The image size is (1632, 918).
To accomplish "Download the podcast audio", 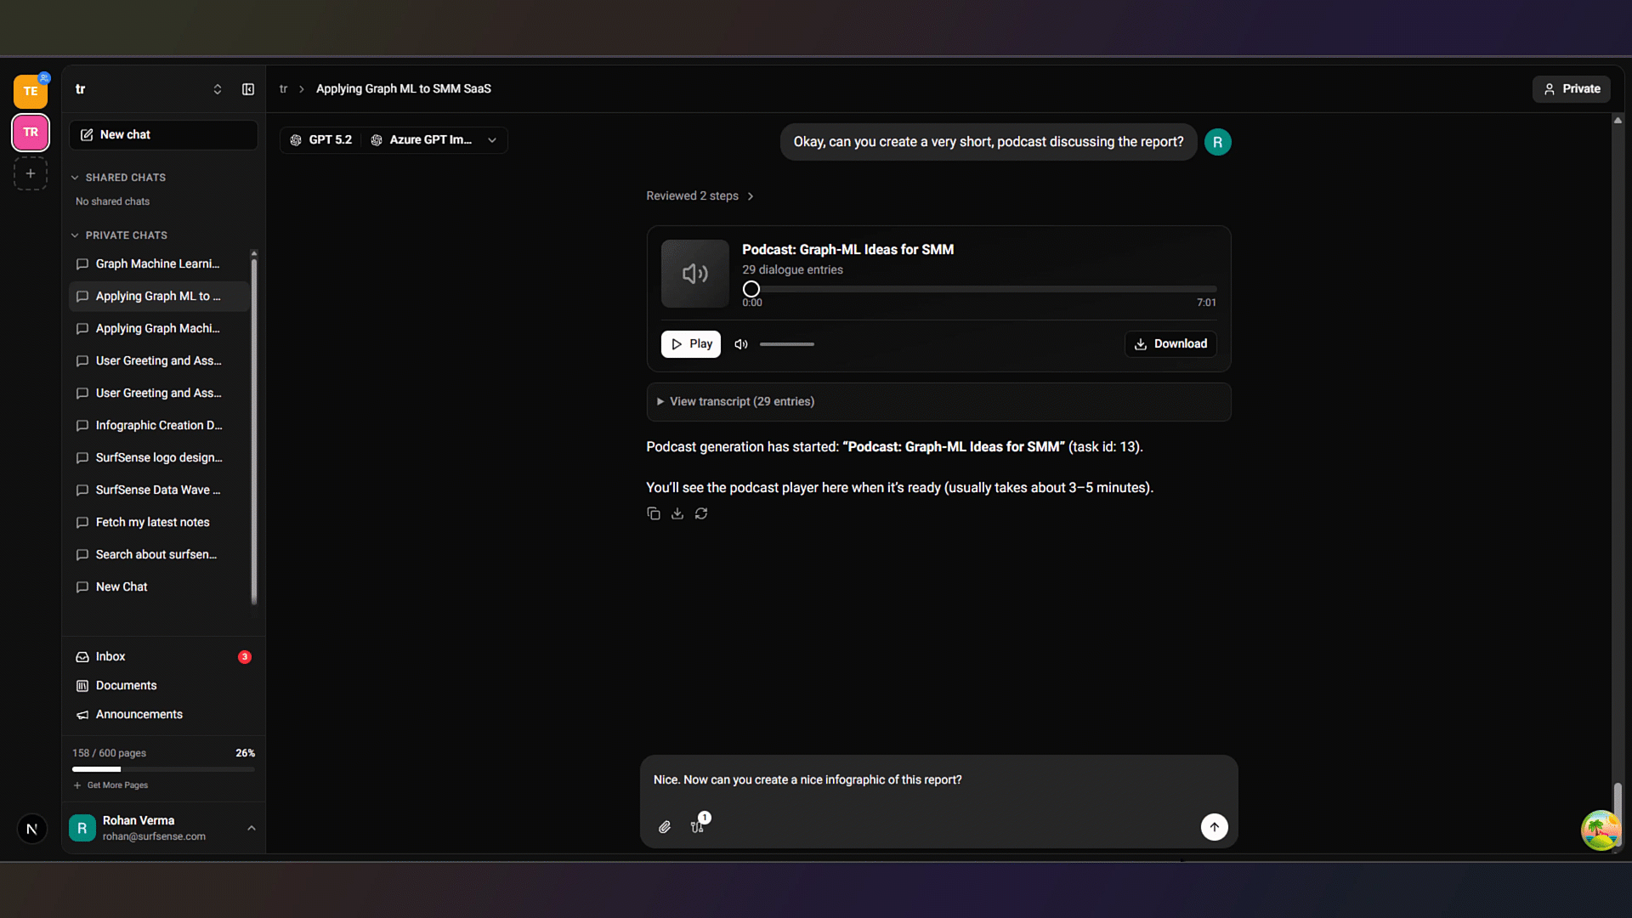I will click(1170, 344).
